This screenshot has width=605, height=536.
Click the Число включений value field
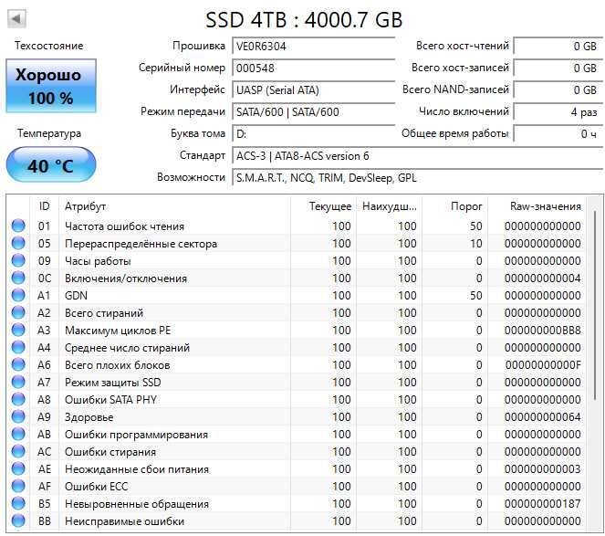click(557, 112)
